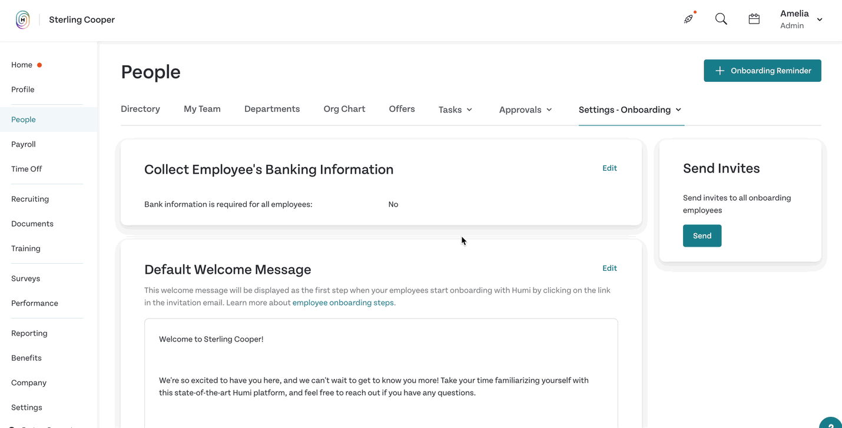
Task: Open the Settings - Onboarding dropdown
Action: pyautogui.click(x=630, y=110)
